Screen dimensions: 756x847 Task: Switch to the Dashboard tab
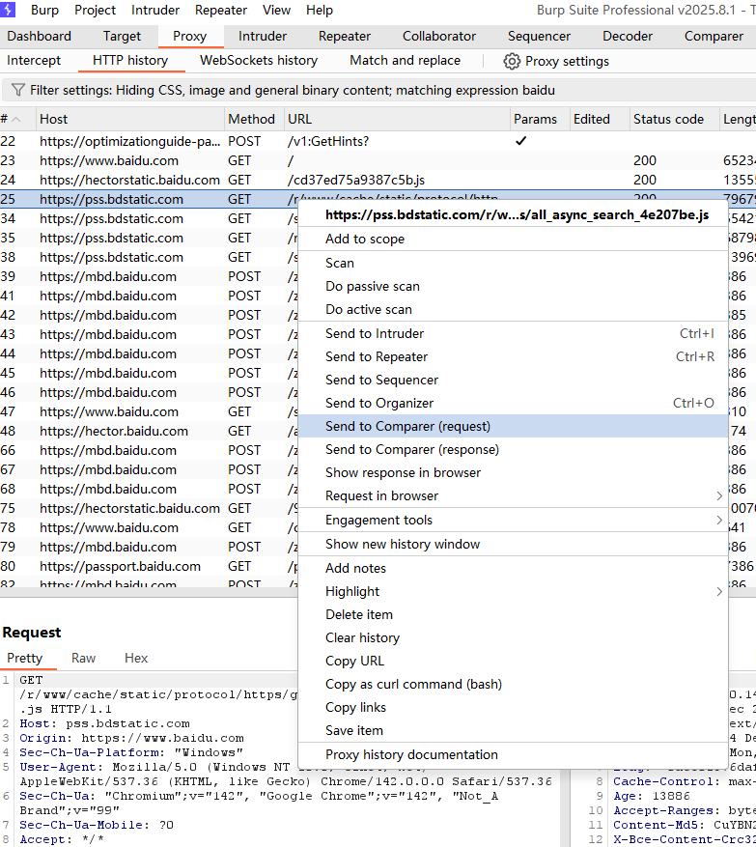39,36
